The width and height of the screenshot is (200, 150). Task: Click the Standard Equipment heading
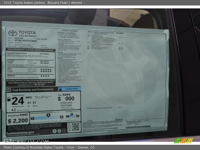click(69, 30)
